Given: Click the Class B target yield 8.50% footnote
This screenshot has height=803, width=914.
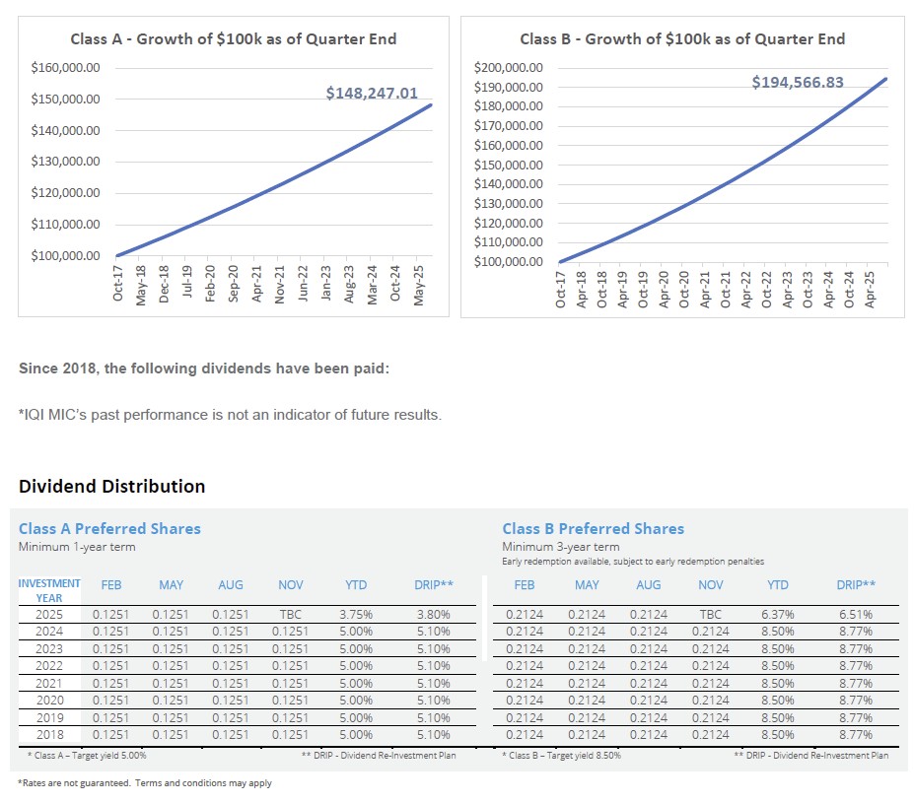Looking at the screenshot, I should (x=561, y=756).
